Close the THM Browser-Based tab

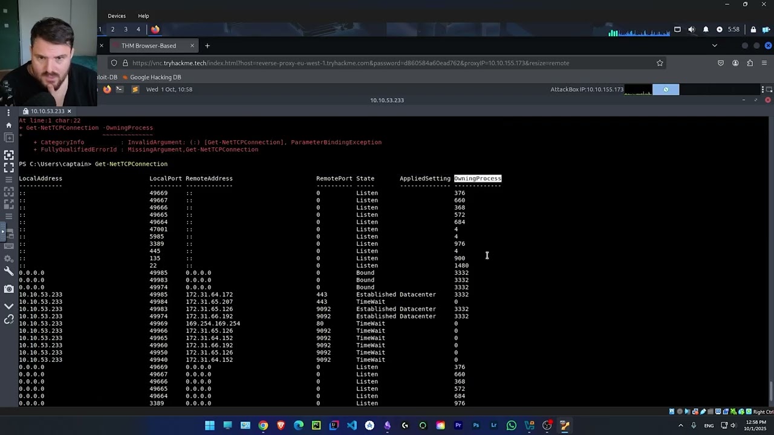192,46
